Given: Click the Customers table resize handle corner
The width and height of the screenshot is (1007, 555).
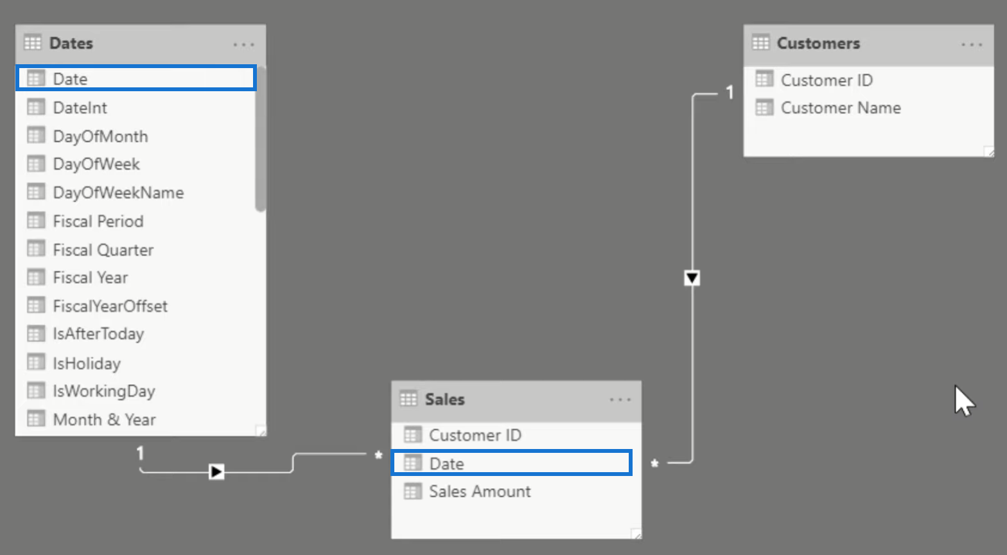Looking at the screenshot, I should click(988, 152).
